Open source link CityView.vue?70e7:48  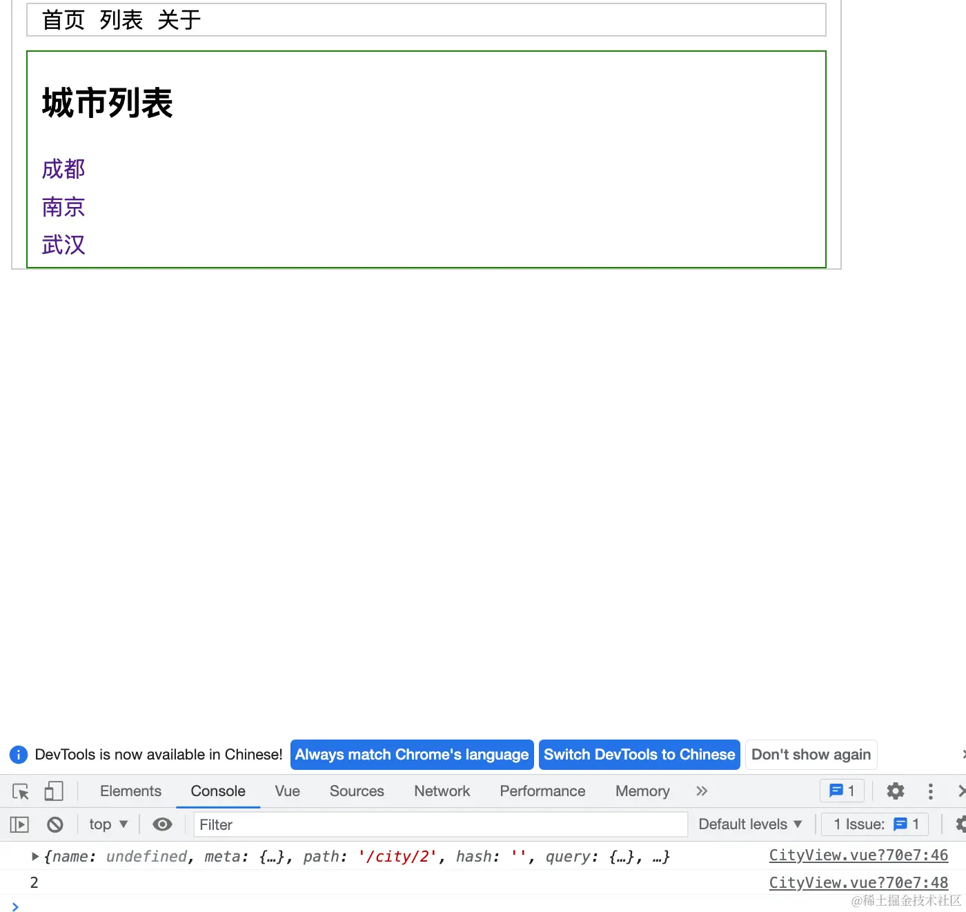pos(858,883)
